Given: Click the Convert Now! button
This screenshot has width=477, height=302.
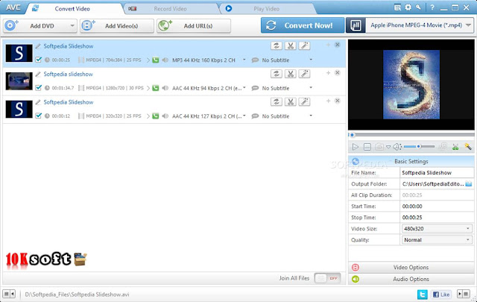Looking at the screenshot, I should (303, 25).
